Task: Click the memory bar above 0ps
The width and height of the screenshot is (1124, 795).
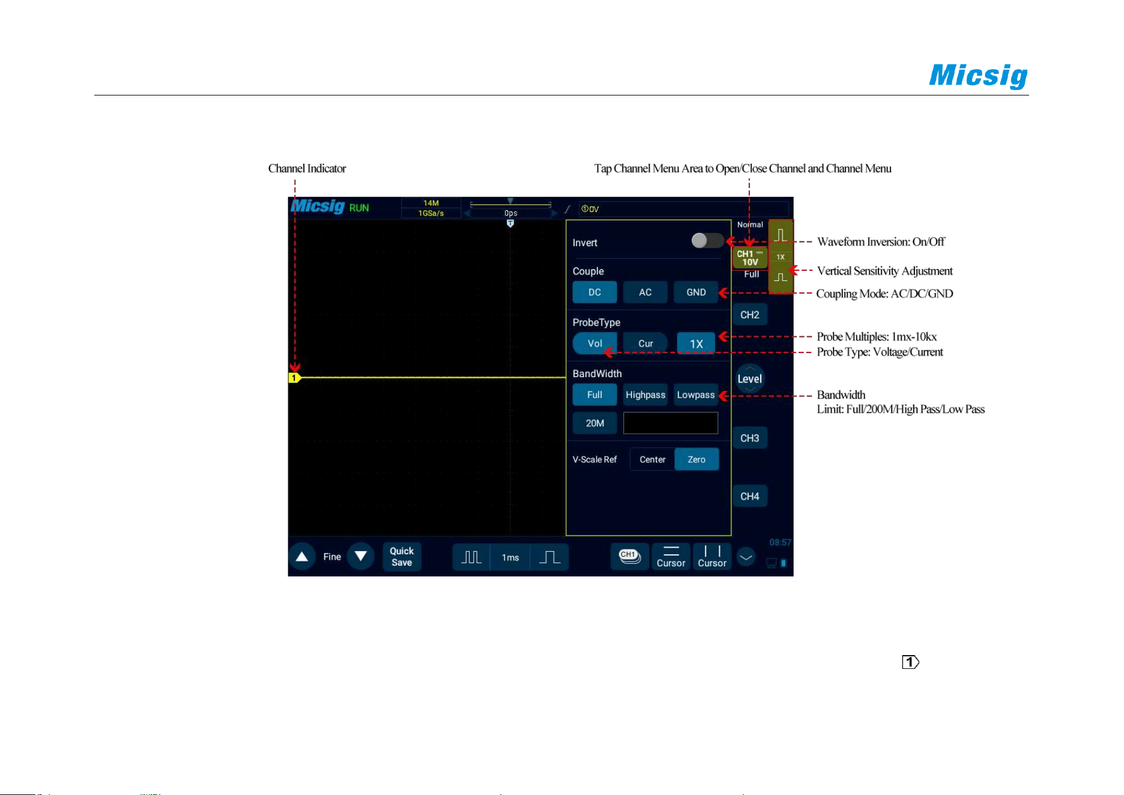Action: [510, 204]
